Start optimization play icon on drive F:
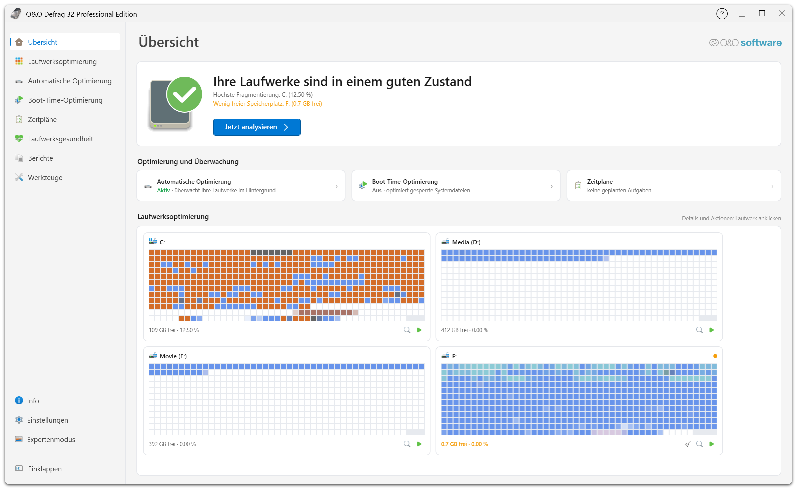 (712, 444)
